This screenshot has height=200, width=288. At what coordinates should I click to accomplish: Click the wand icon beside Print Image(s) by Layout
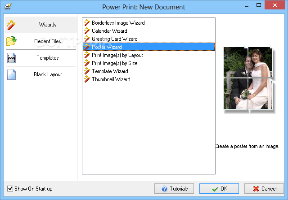point(87,55)
